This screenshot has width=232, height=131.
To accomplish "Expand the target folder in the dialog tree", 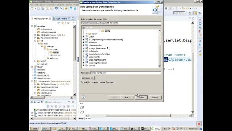I will click(87, 34).
